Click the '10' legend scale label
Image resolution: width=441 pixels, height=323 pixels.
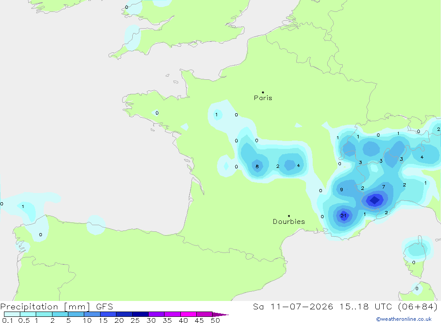(x=87, y=320)
